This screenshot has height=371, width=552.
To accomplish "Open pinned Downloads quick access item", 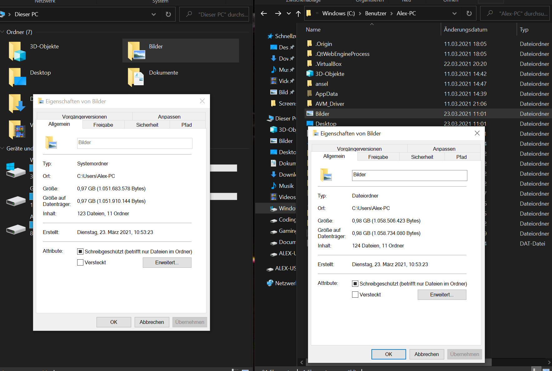I will 282,59.
